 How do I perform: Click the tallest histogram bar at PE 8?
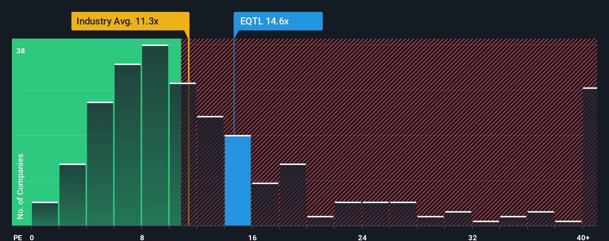pos(155,135)
